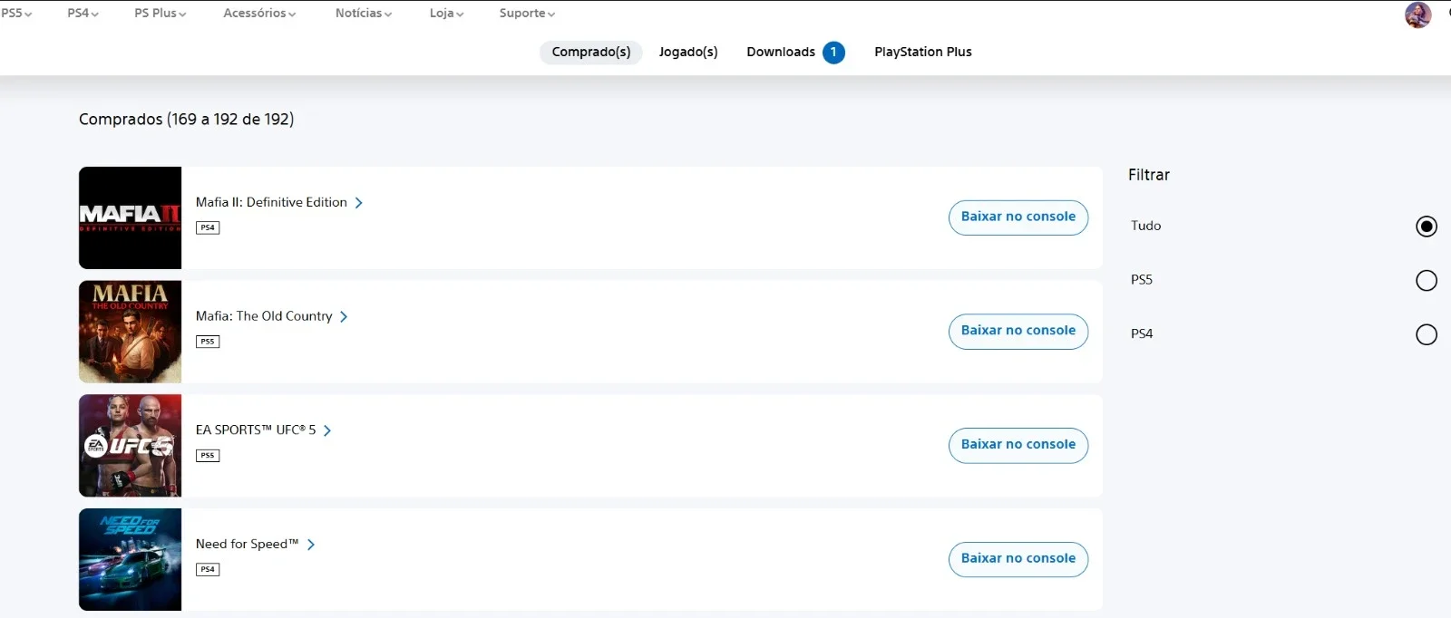Click PS4 tag under Mafia II

(208, 227)
